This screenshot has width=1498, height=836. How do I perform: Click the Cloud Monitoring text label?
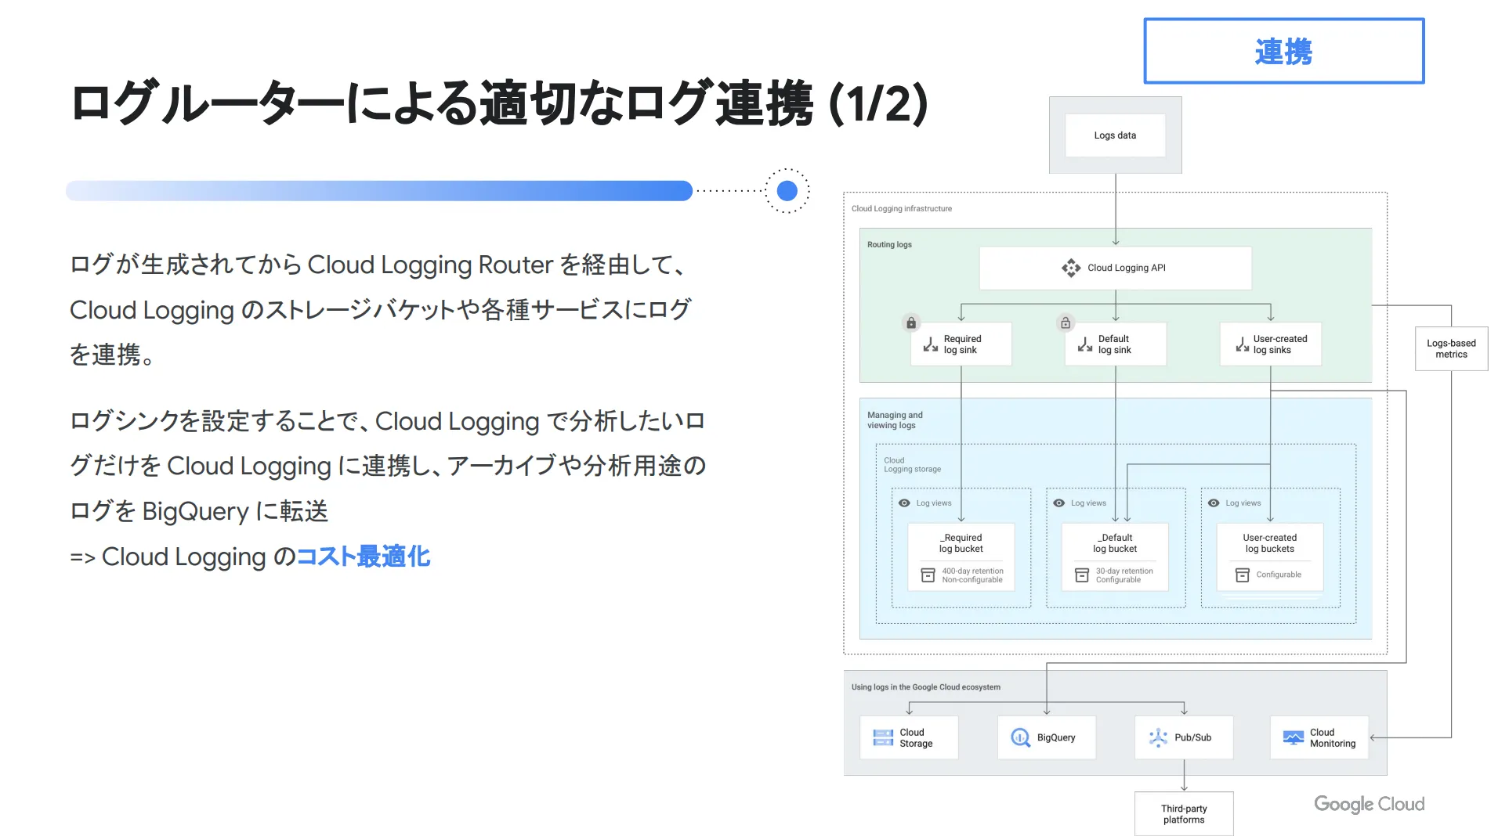[x=1332, y=738]
